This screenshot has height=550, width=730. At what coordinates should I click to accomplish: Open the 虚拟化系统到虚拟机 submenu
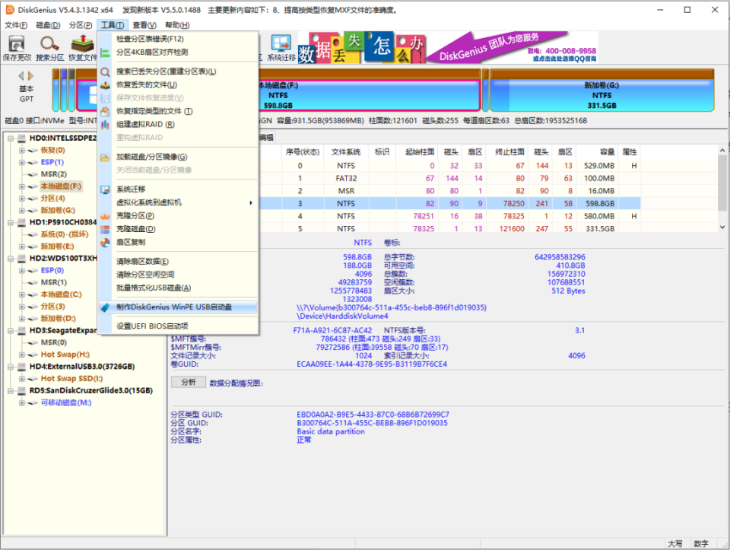(x=178, y=202)
